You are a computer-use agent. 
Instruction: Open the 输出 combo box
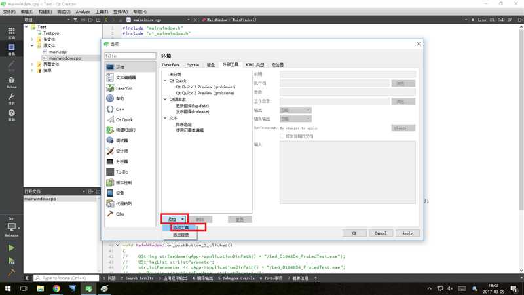[x=295, y=110]
